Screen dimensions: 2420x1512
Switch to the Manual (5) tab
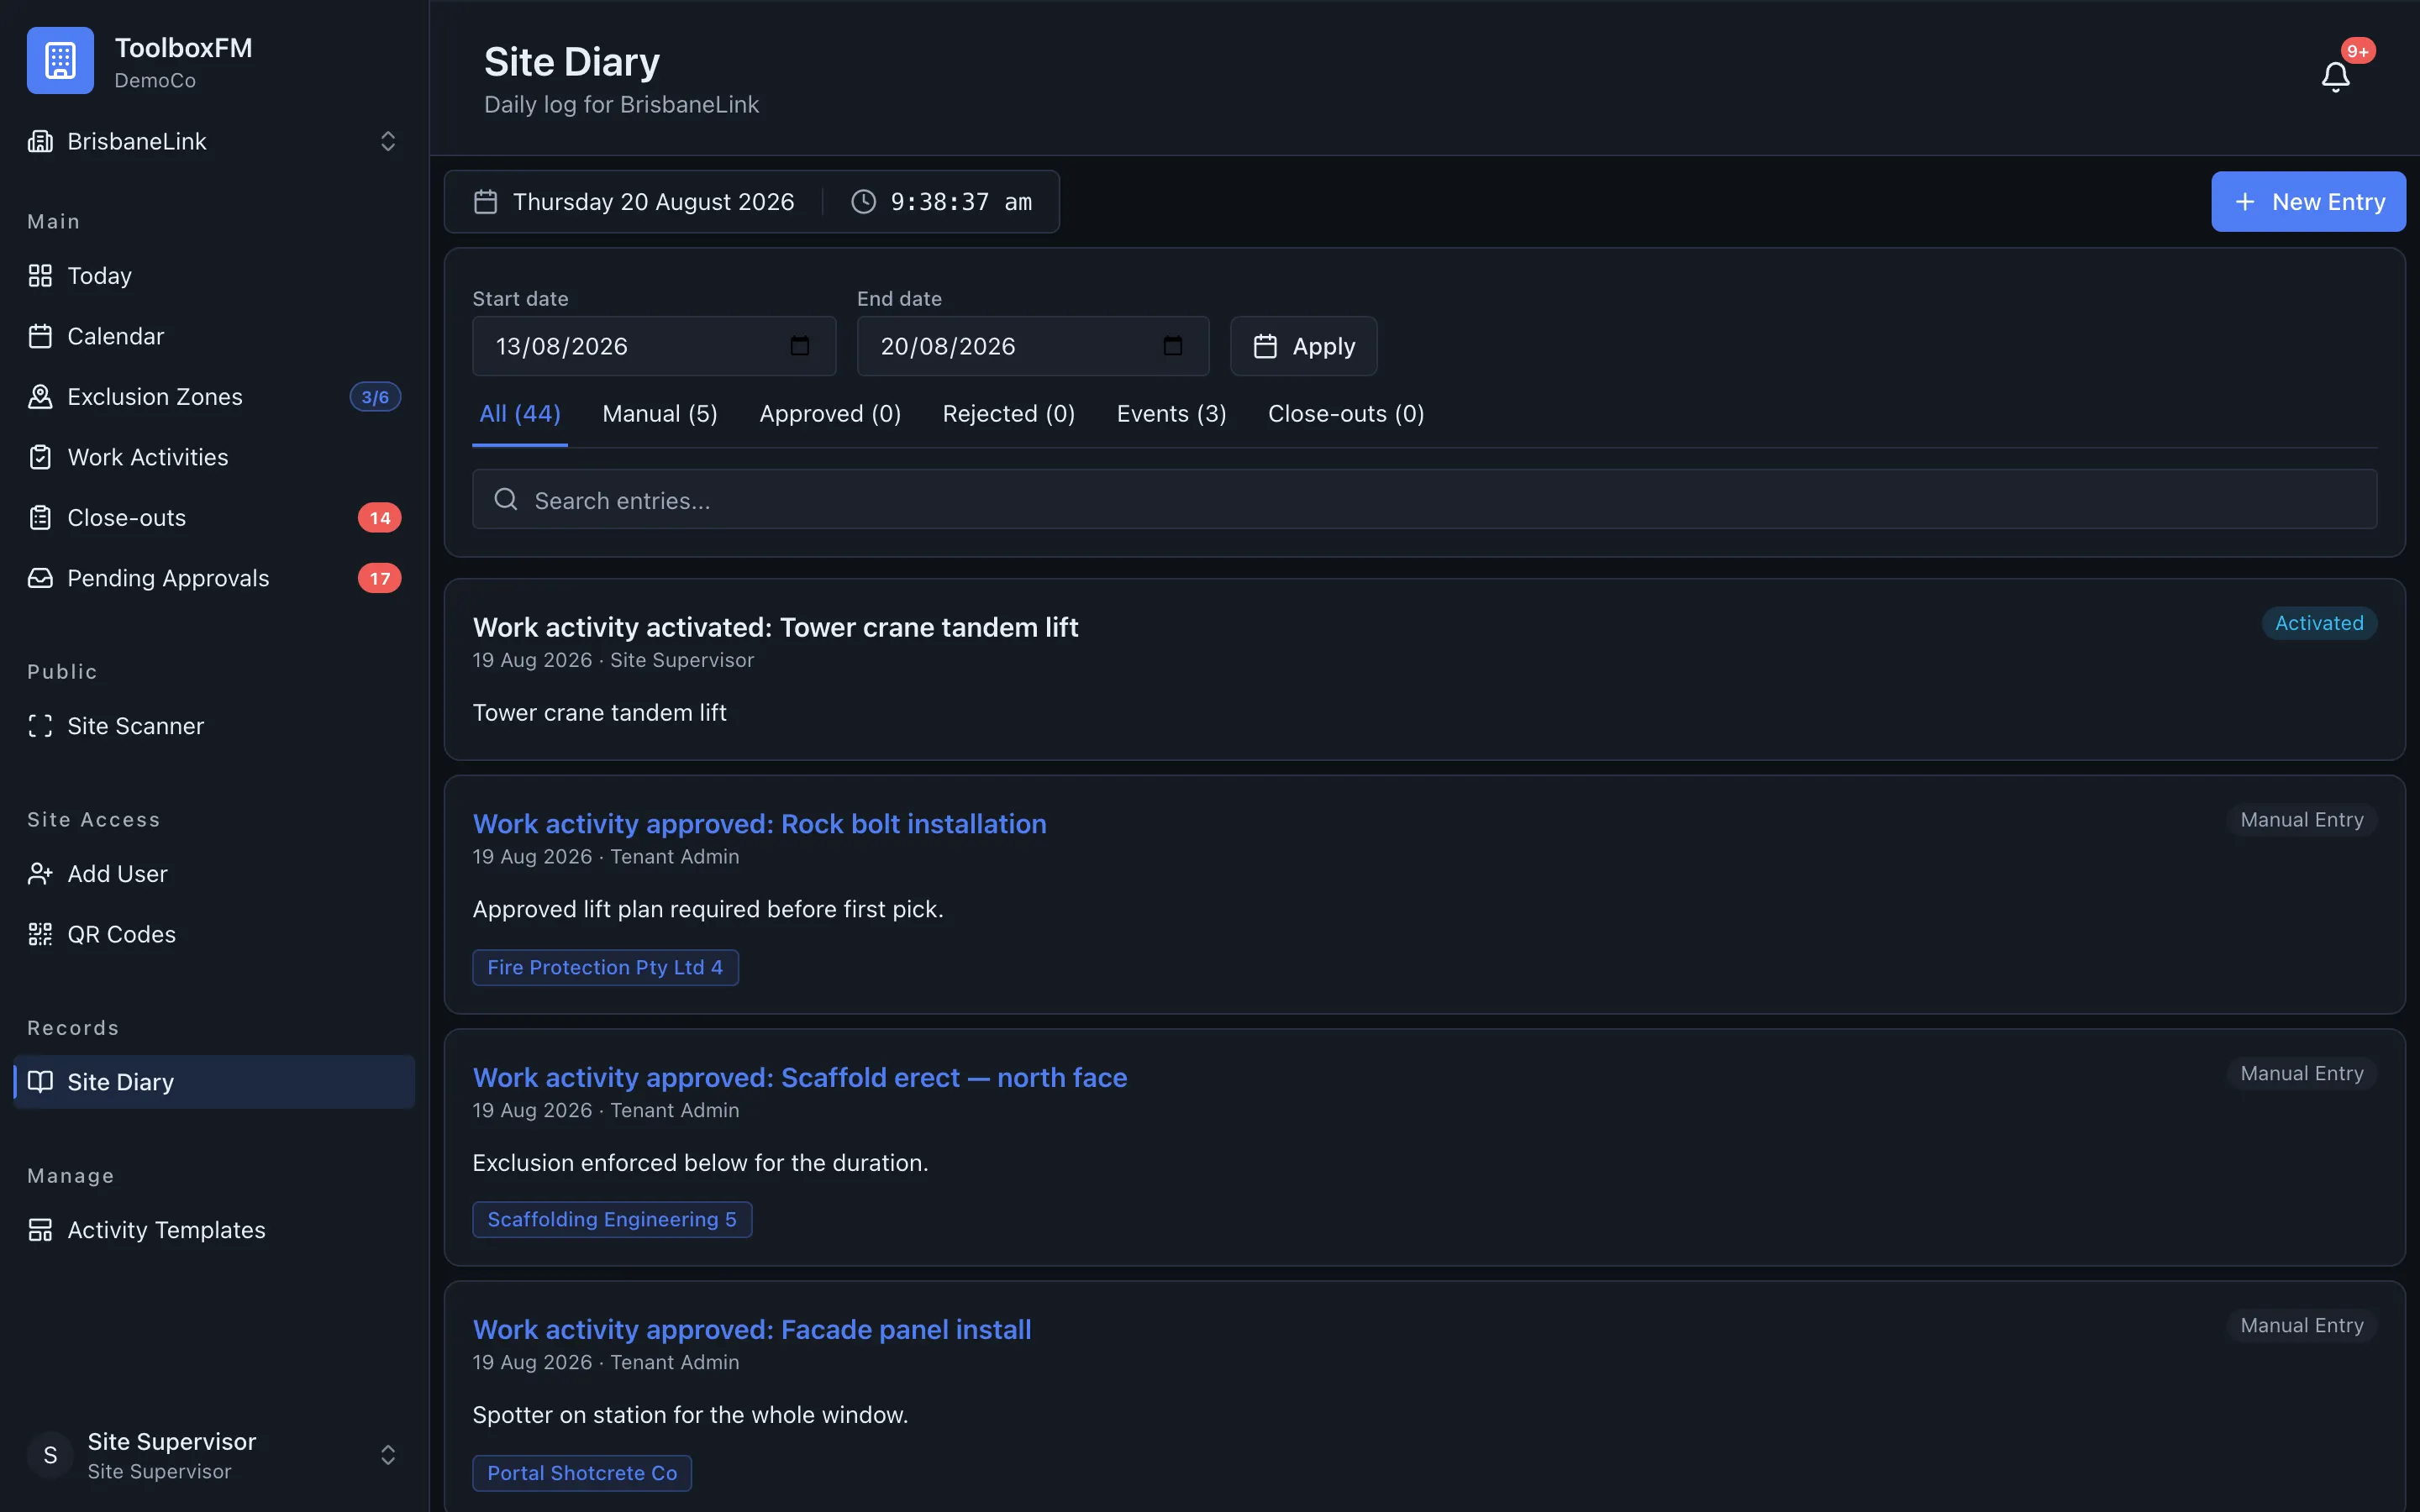[660, 414]
